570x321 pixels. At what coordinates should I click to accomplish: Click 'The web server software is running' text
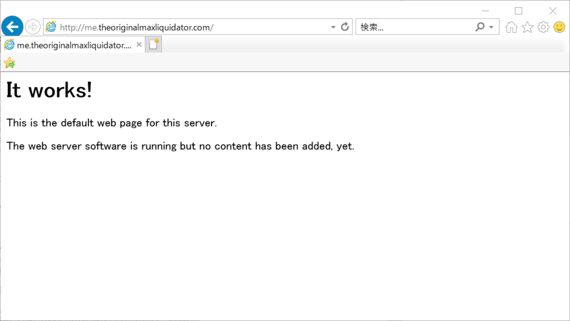click(x=180, y=146)
